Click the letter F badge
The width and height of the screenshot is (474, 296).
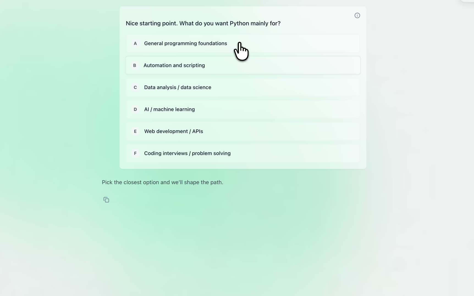coord(135,153)
